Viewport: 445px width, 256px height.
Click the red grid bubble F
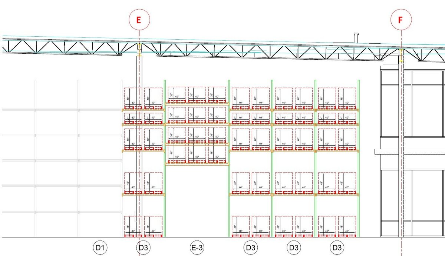pyautogui.click(x=400, y=20)
